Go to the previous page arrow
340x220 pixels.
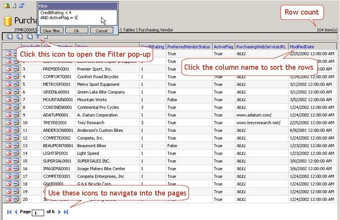coord(16,212)
